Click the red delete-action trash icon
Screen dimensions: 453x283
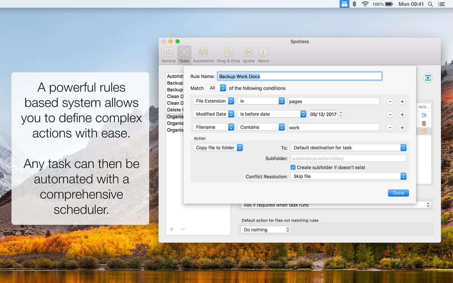424,123
